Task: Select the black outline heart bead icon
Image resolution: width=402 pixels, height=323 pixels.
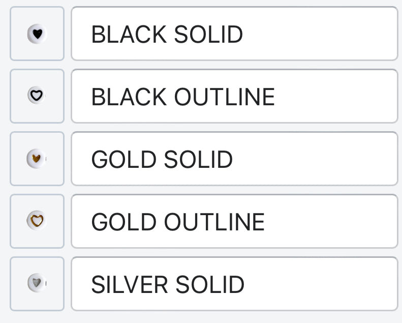Action: pos(37,95)
